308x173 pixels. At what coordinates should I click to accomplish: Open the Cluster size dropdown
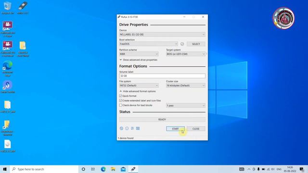click(186, 86)
